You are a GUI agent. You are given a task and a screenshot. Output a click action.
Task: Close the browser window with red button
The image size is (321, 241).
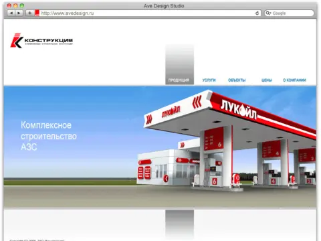[x=9, y=5]
